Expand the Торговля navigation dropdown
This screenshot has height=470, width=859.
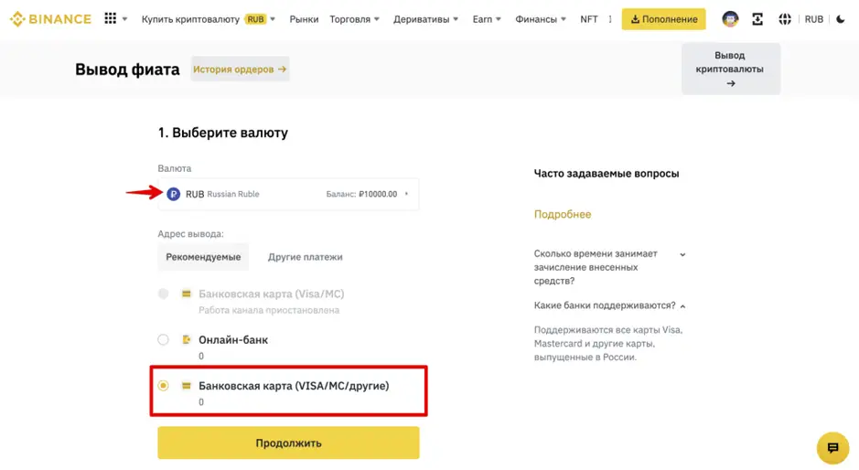coord(354,19)
